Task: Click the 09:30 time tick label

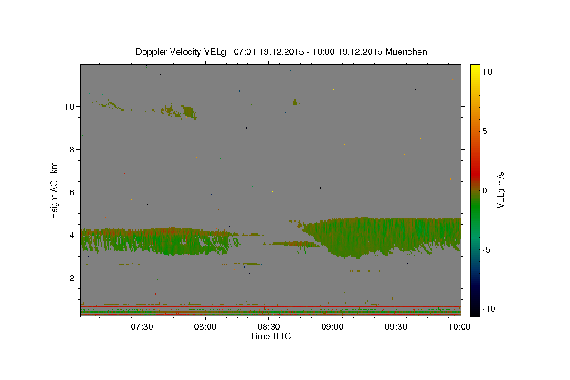Action: click(x=396, y=327)
